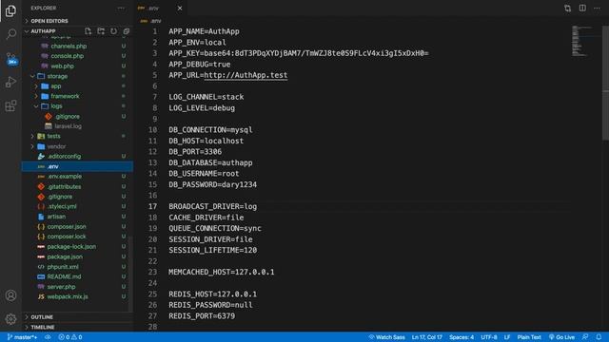The width and height of the screenshot is (609, 342).
Task: Collapse the AUTHAPP folder section
Action: click(43, 31)
